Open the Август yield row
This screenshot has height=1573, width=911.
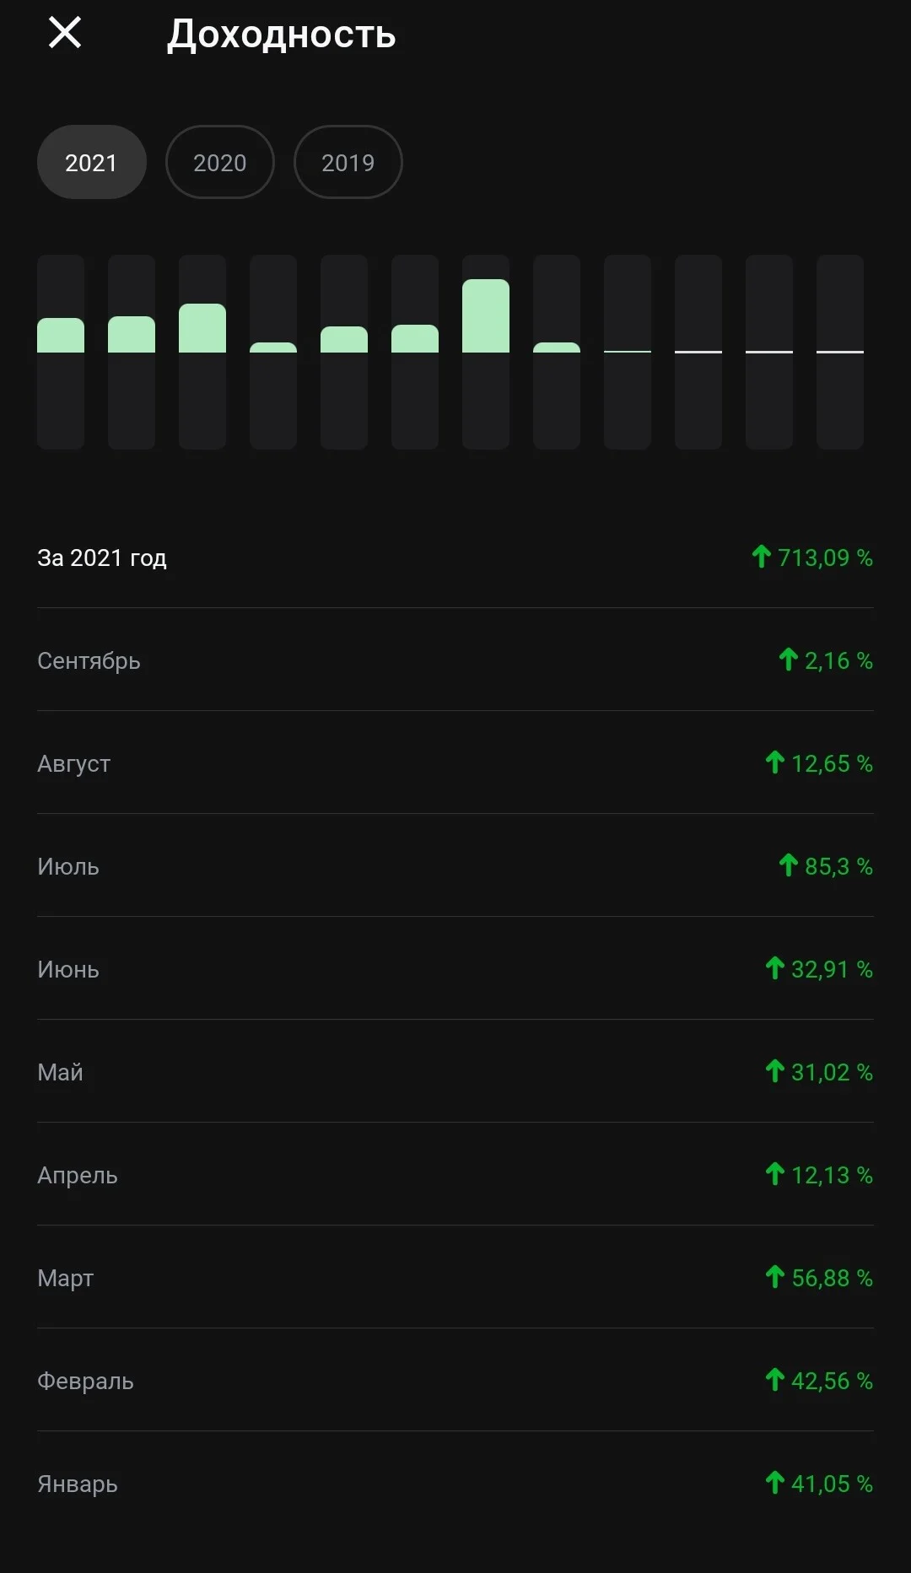pyautogui.click(x=455, y=763)
